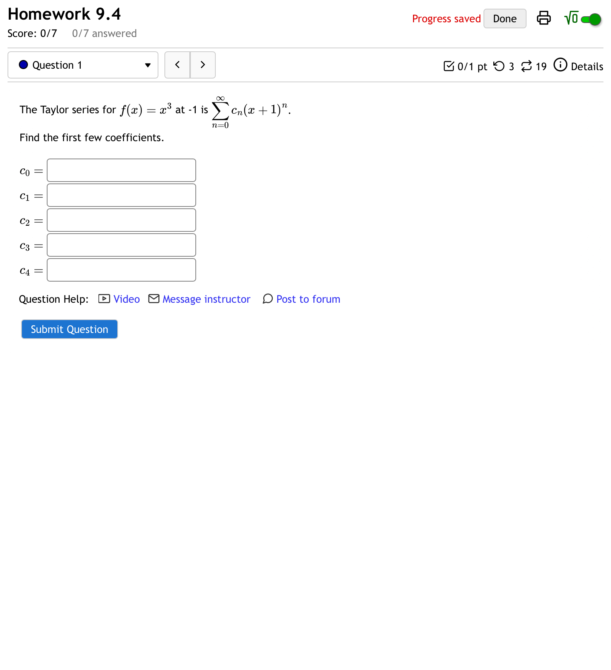Open the Post to forum link
Viewport: 611px width, 670px height.
click(x=308, y=299)
